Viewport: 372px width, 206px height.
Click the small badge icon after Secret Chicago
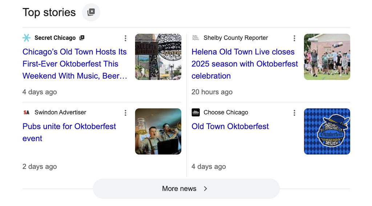pos(82,38)
